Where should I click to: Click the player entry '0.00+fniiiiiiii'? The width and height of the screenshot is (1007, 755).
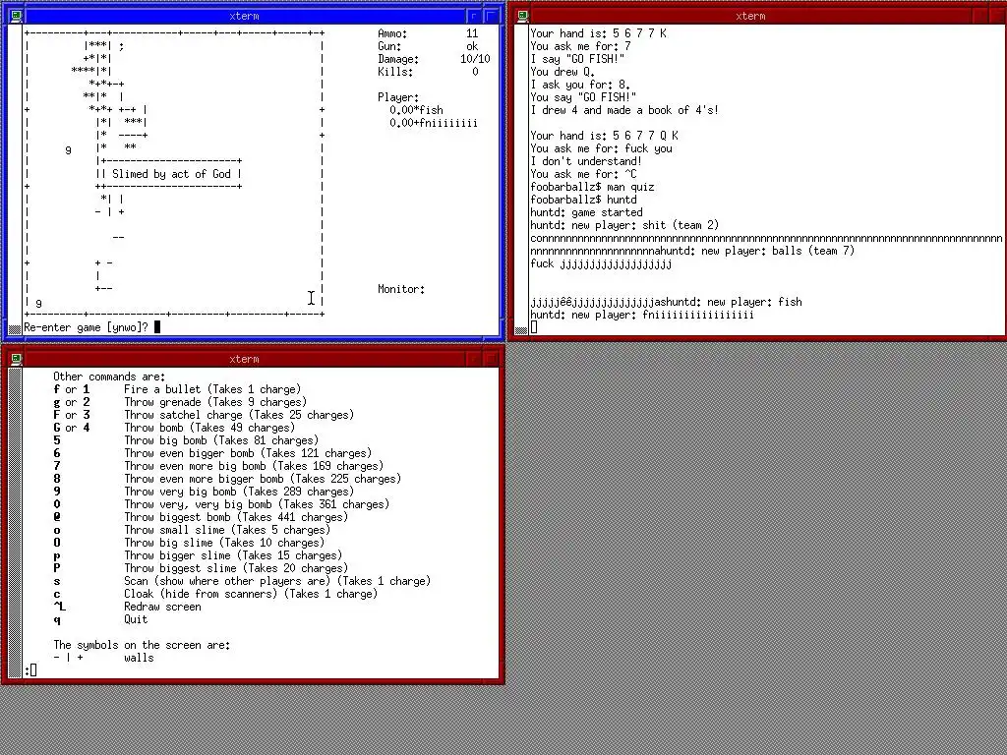click(x=434, y=123)
